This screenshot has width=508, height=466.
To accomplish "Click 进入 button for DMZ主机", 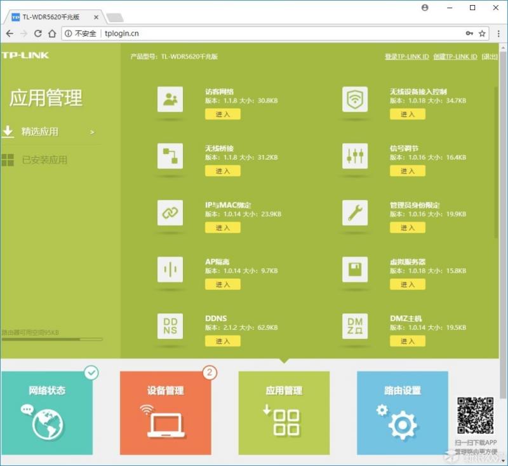I will 408,341.
